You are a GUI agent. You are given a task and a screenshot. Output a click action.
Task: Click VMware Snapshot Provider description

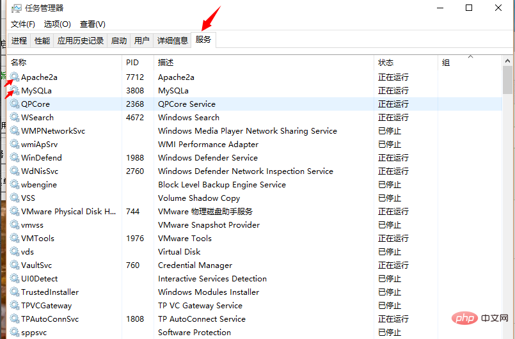pos(209,225)
